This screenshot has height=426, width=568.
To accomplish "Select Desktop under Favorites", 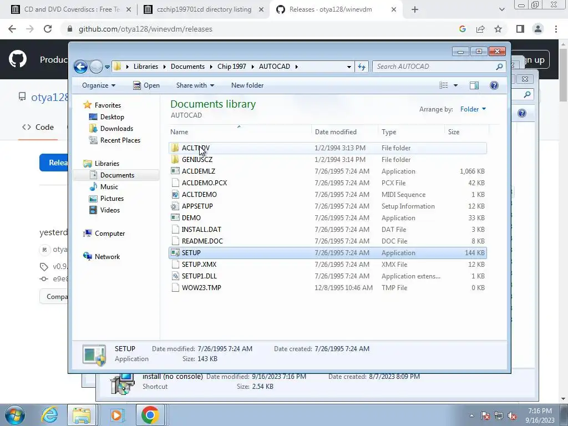I will tap(112, 116).
